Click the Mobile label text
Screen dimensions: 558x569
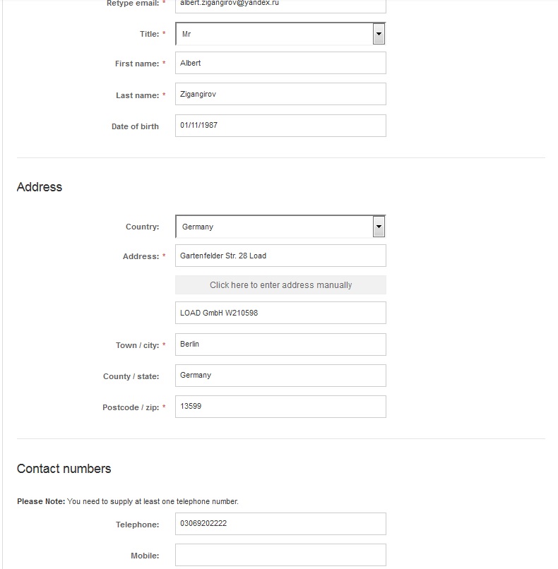[145, 556]
